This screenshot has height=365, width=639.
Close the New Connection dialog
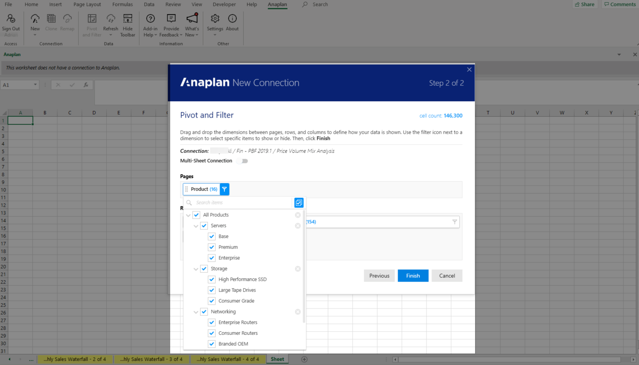pyautogui.click(x=469, y=70)
